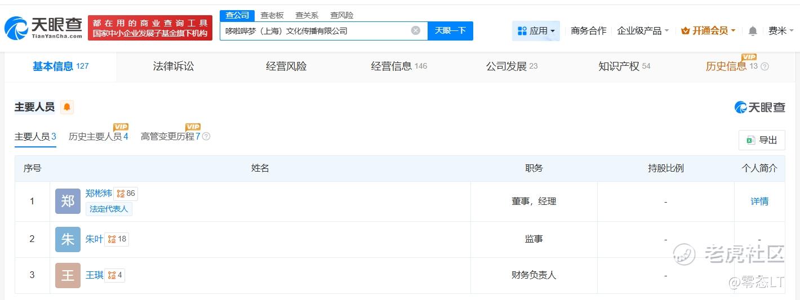Open 郑彬炜's relation badge 86
Screen dimensions: 800x300
126,194
